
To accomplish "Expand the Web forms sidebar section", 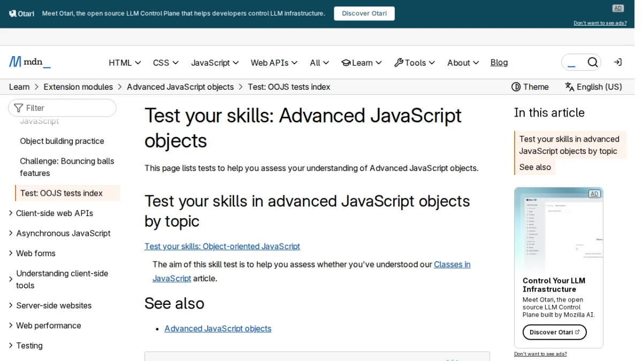I will [32, 253].
